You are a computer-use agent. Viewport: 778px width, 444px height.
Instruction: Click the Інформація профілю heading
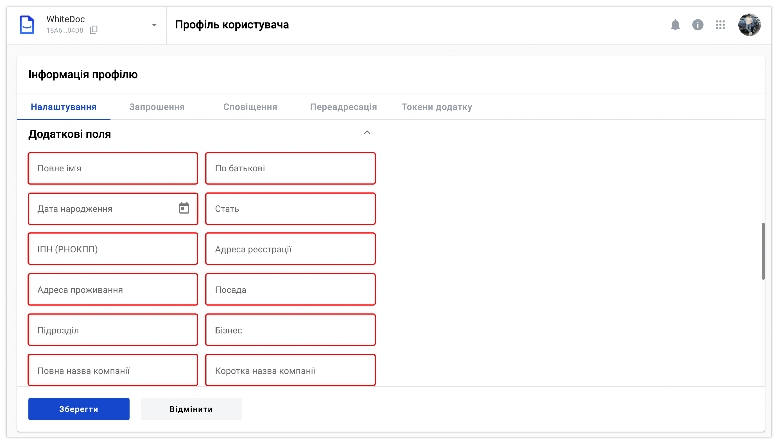(83, 74)
